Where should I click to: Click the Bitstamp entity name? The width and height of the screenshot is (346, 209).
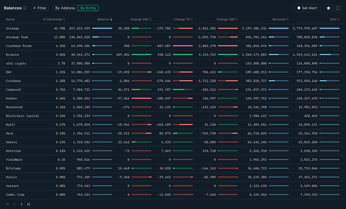tap(13, 168)
